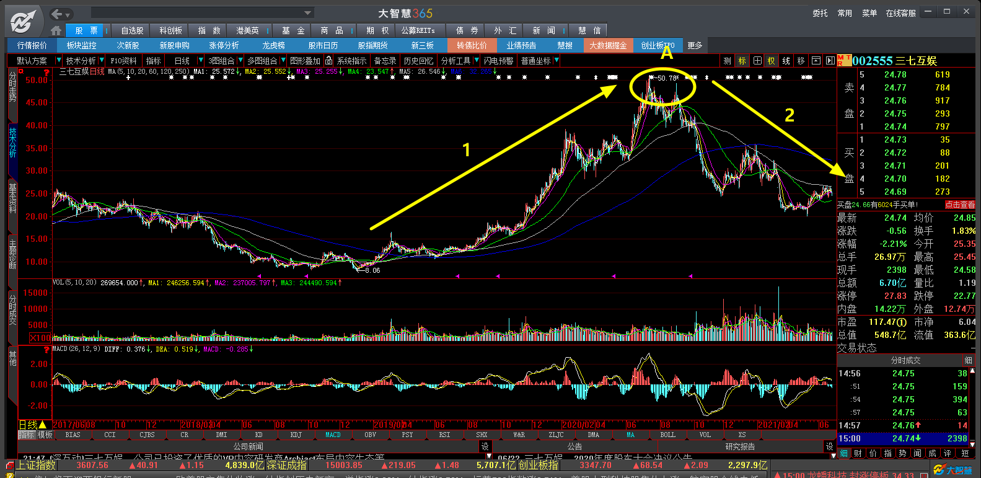Click the MTR badge beside stock code
Image resolution: width=981 pixels, height=478 pixels.
click(x=844, y=60)
